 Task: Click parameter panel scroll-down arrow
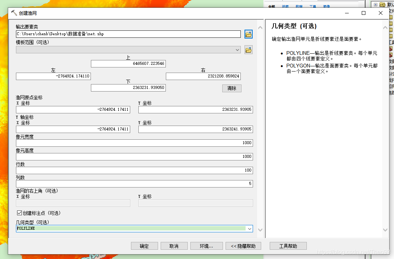pos(260,230)
